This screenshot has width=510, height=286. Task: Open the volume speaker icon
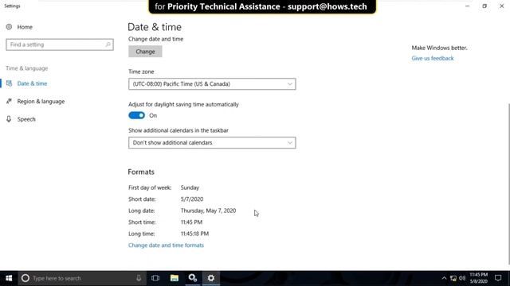pyautogui.click(x=462, y=278)
